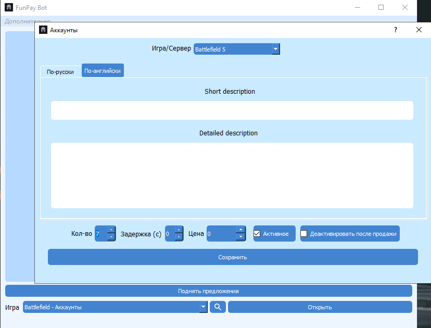Click the search magnifier icon button
The width and height of the screenshot is (431, 328).
click(x=218, y=307)
